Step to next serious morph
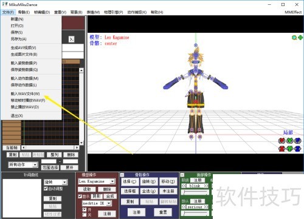This screenshot has height=219, width=304. coord(206,207)
